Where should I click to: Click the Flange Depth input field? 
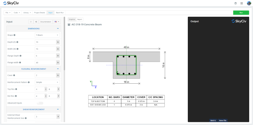pos(46,56)
